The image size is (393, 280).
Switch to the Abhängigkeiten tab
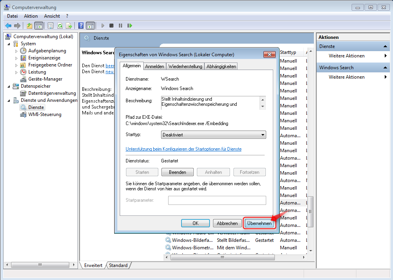221,66
